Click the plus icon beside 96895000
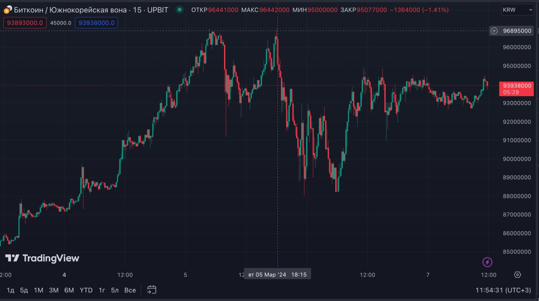539x301 pixels. [494, 31]
